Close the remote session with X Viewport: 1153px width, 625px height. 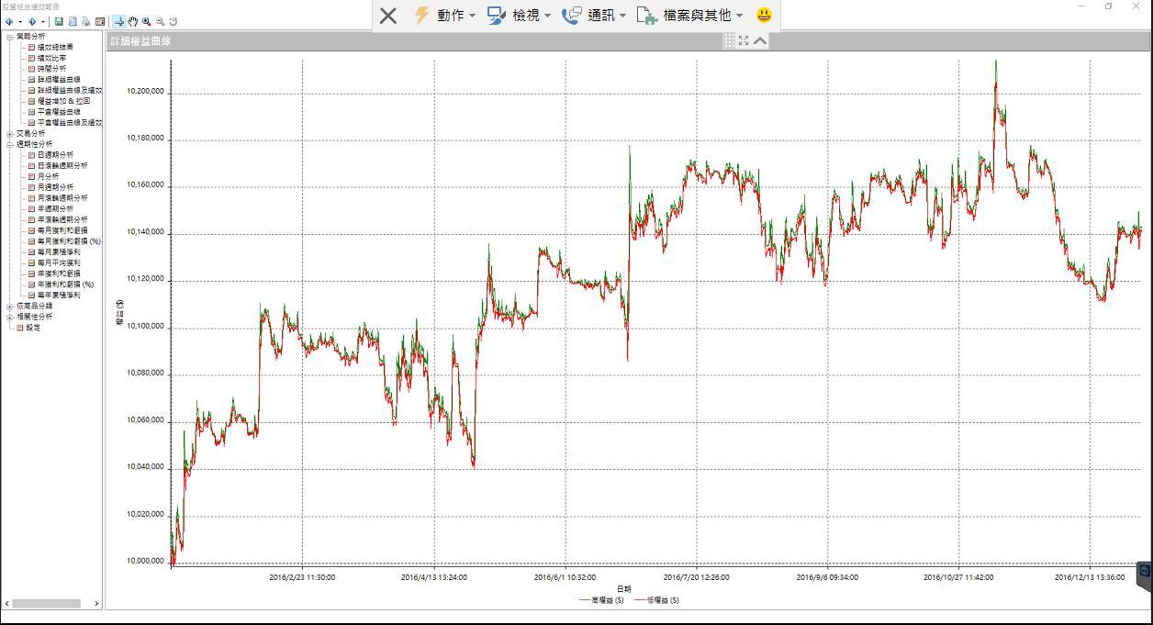(388, 16)
